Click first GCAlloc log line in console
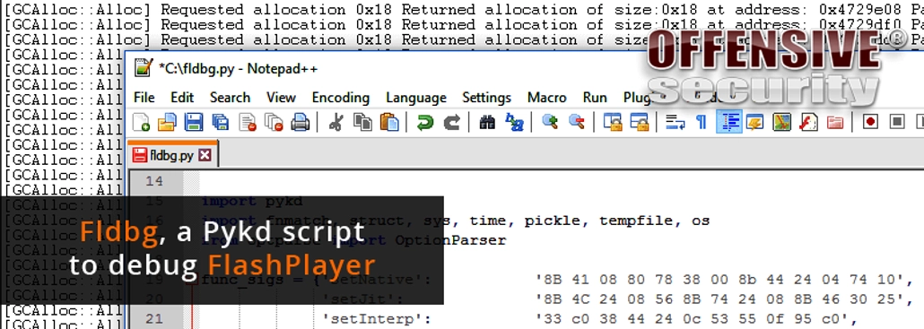 tap(464, 10)
